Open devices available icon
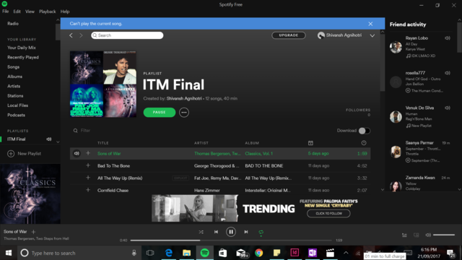The height and width of the screenshot is (260, 462). click(417, 235)
